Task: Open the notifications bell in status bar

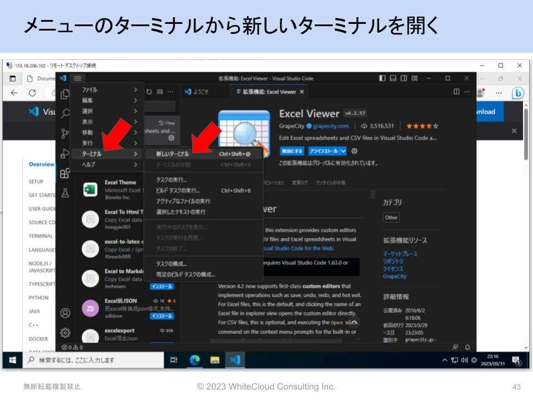Action: (x=467, y=347)
